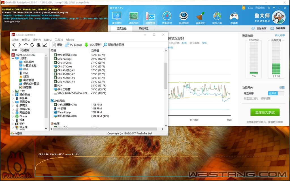
Task: Open 查看(V) menu in AIDA64
Action: (x=26, y=40)
